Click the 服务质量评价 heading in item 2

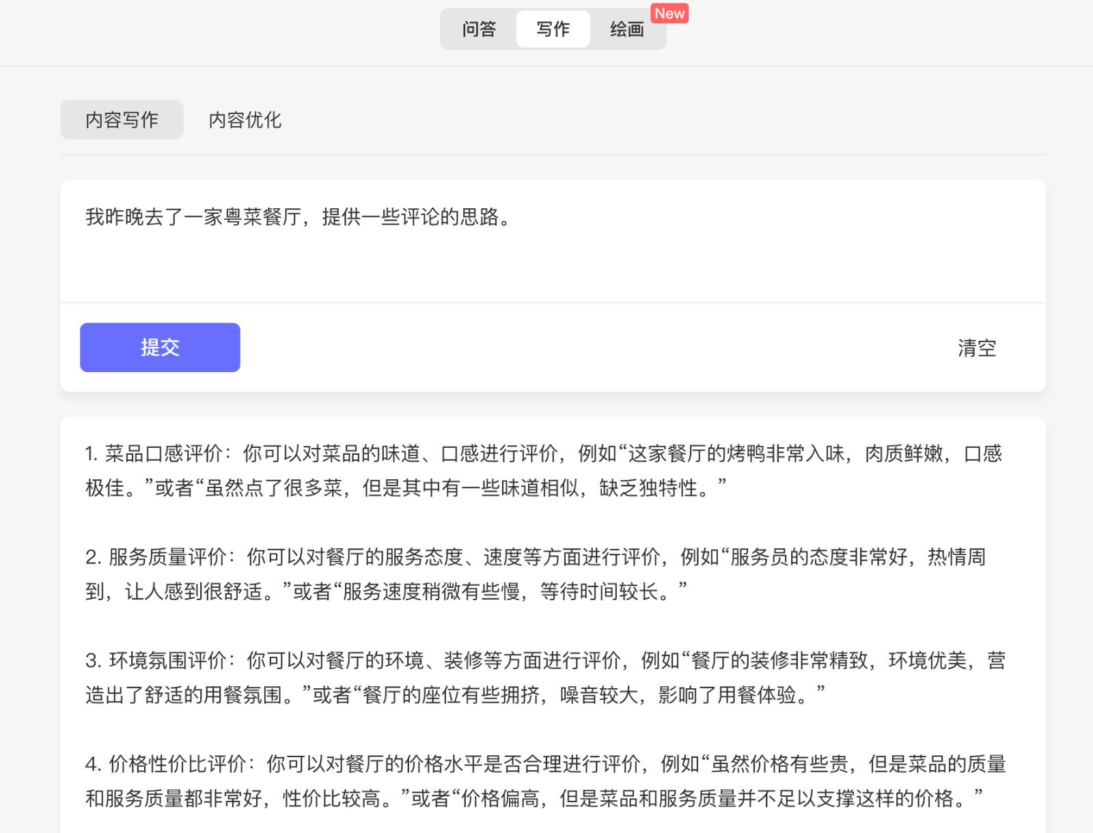[x=167, y=557]
